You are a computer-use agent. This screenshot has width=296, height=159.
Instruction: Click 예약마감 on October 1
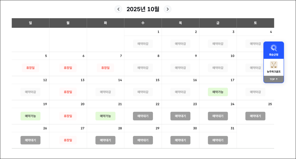[x=143, y=44]
